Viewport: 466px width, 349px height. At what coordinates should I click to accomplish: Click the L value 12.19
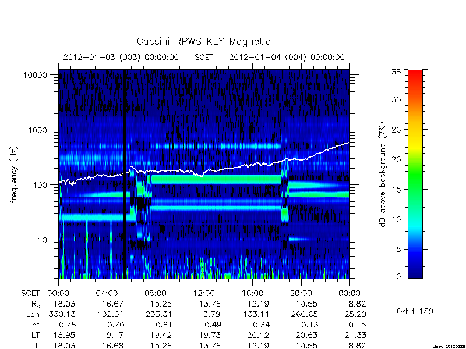[258, 346]
